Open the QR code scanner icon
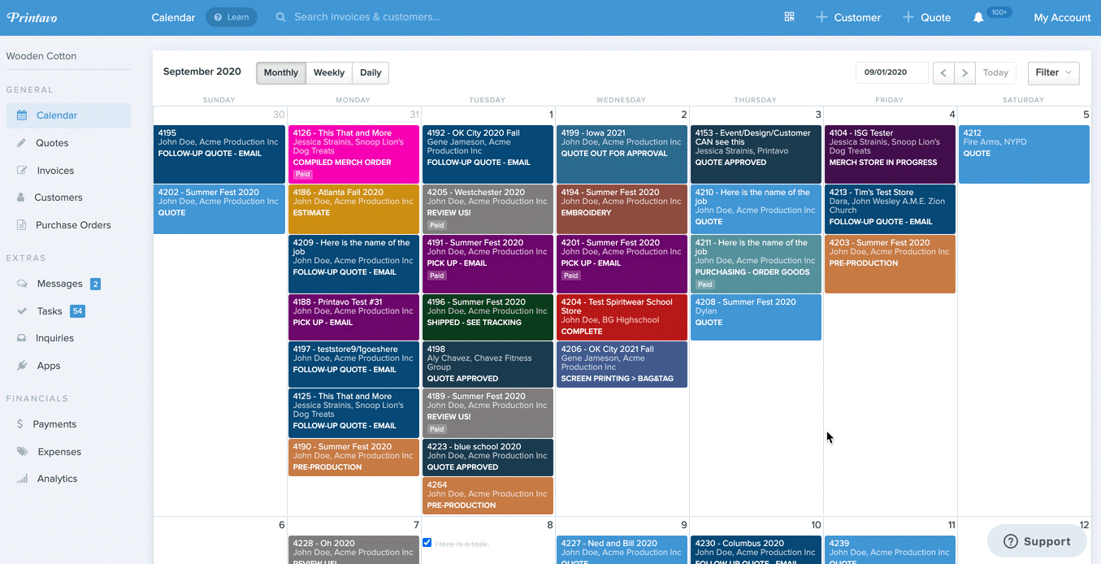1101x564 pixels. point(789,17)
